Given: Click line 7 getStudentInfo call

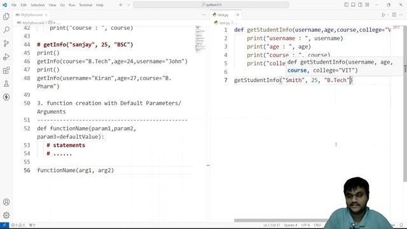Looking at the screenshot, I should pyautogui.click(x=293, y=80).
